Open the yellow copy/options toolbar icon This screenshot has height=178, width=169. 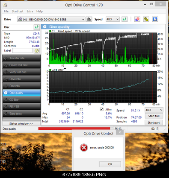coord(146,19)
